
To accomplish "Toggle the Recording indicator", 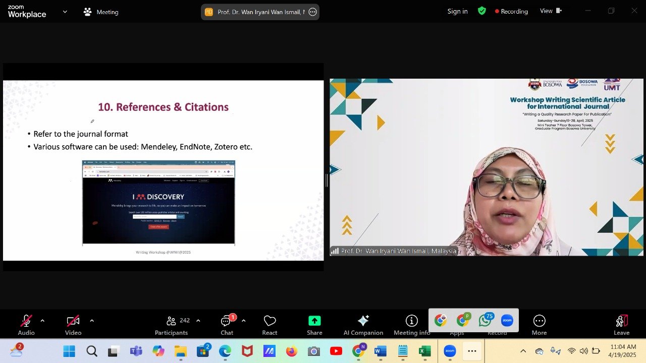I will [x=511, y=11].
